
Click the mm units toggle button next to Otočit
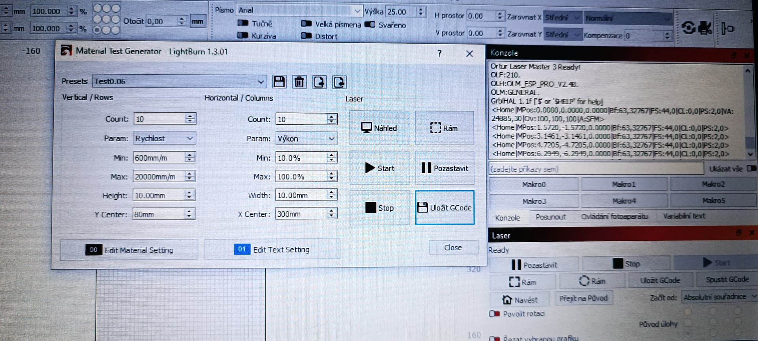pos(197,21)
